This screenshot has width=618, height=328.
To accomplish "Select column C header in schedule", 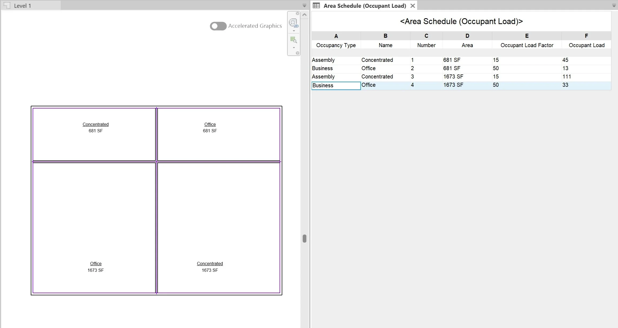I will pos(426,36).
